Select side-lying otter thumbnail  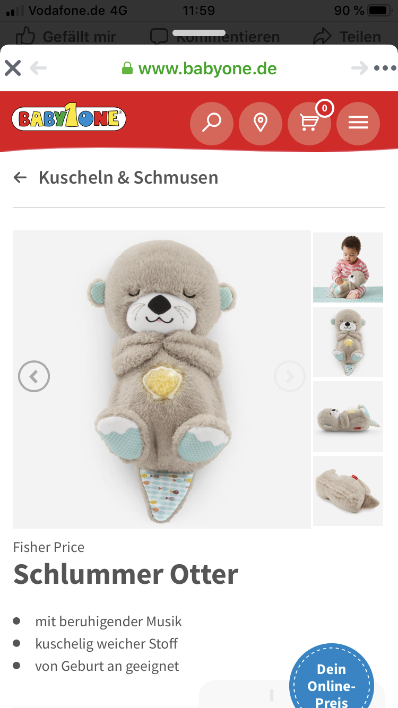(x=348, y=416)
